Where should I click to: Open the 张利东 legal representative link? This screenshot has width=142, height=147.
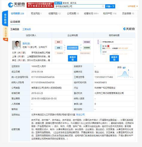pos(26,43)
